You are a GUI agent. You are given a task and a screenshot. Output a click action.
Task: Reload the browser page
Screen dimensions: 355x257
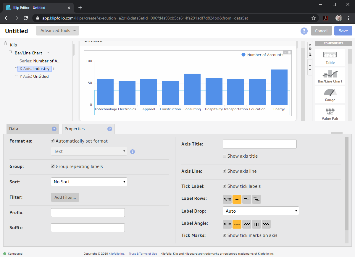[x=26, y=18]
